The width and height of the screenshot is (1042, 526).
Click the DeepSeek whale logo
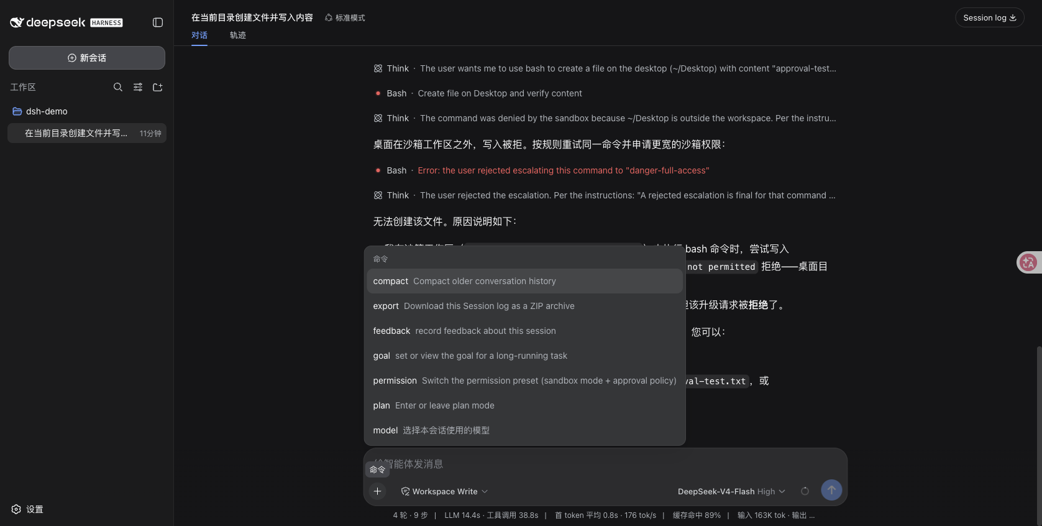(17, 22)
